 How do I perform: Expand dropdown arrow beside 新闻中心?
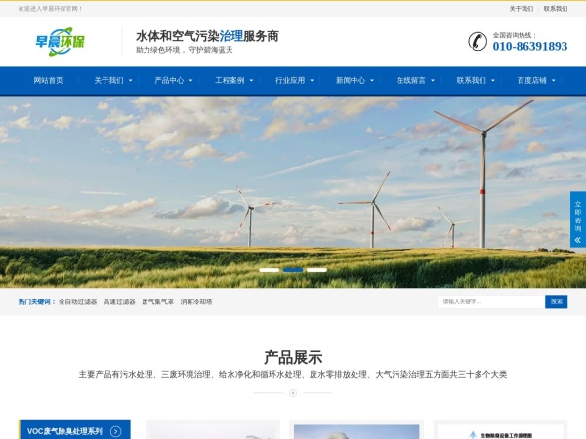pyautogui.click(x=372, y=80)
